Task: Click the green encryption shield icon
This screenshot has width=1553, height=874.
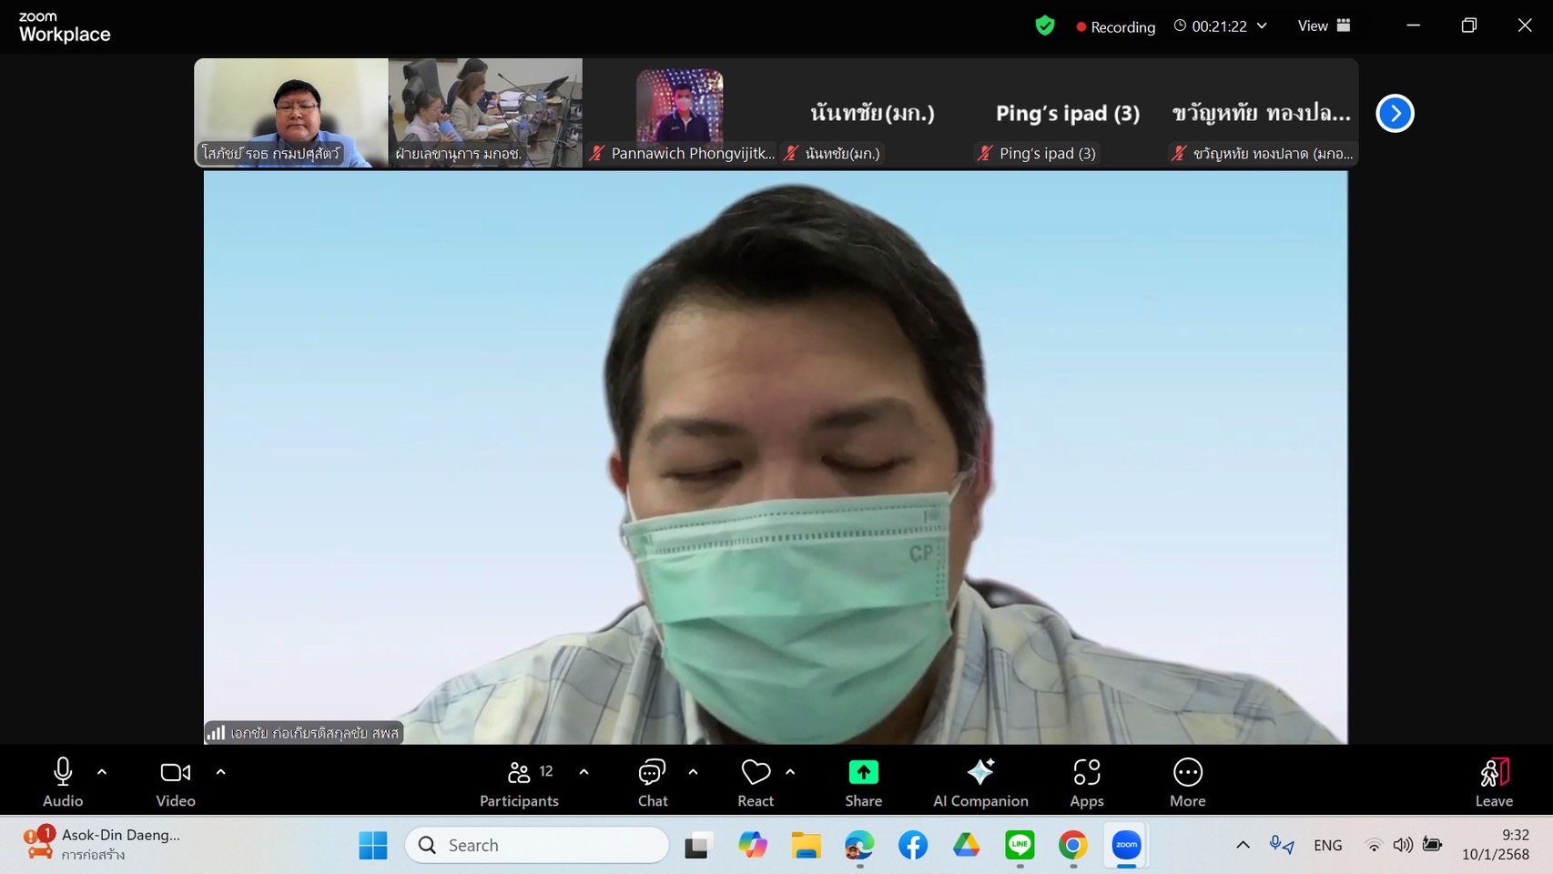Action: coord(1045,26)
